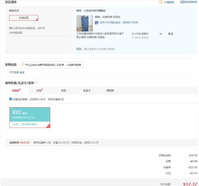
Task: Focus the 留言 message input field
Action: [x=135, y=49]
